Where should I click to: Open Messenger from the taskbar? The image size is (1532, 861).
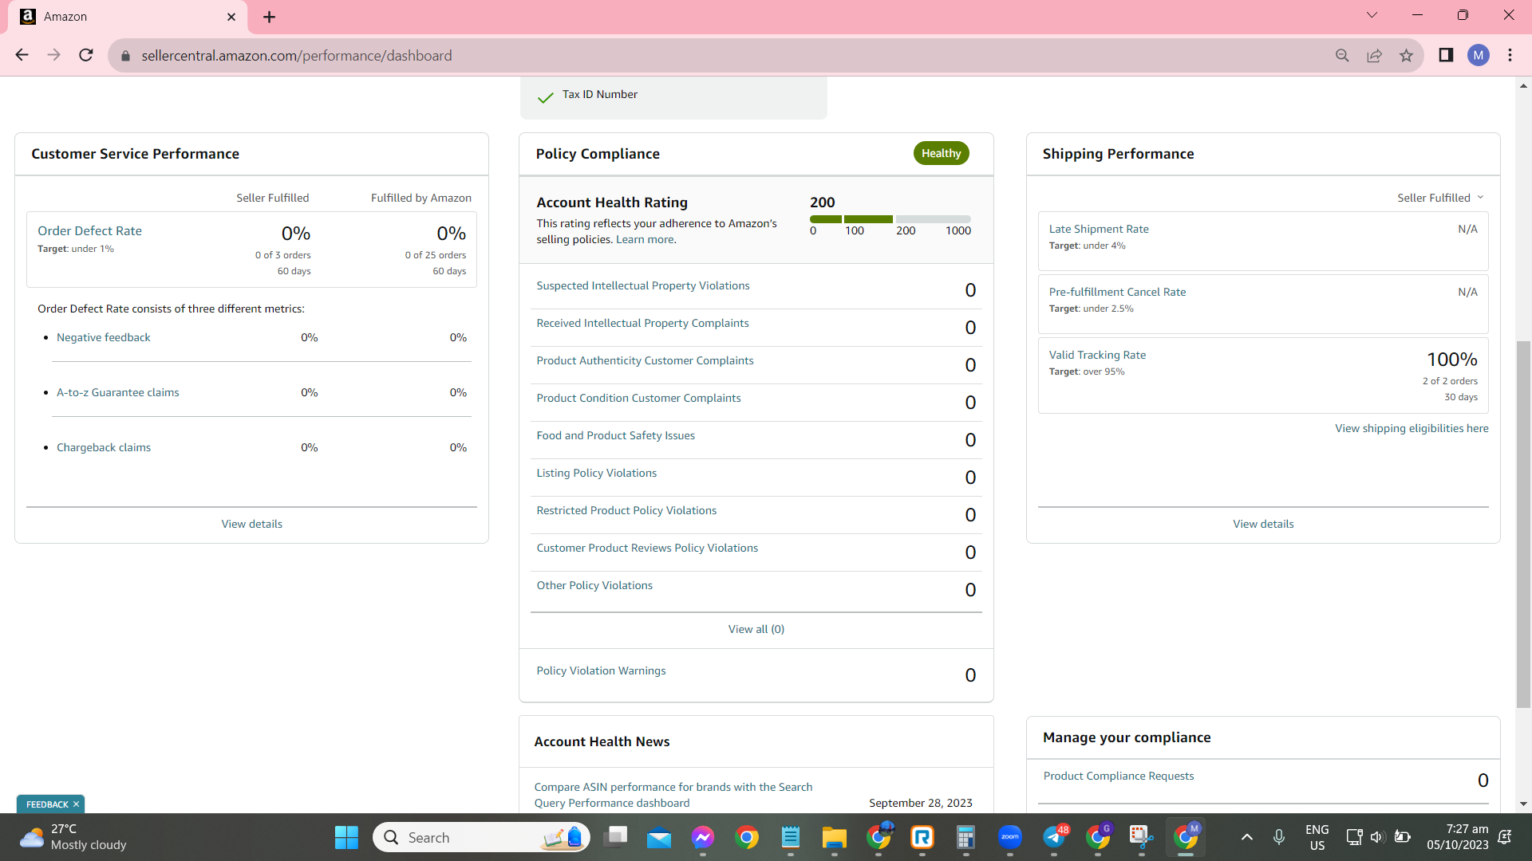coord(703,837)
